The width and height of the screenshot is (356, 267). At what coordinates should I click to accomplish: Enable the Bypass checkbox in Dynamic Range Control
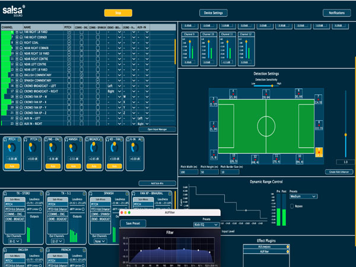pos(291,206)
